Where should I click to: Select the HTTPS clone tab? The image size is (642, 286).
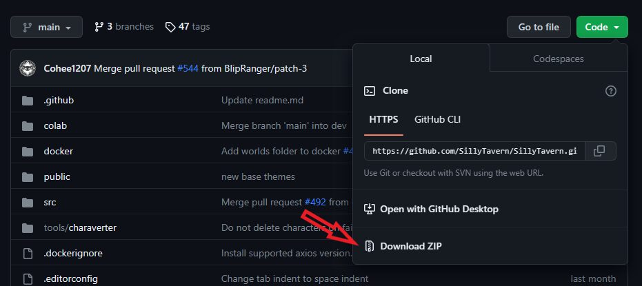[383, 119]
